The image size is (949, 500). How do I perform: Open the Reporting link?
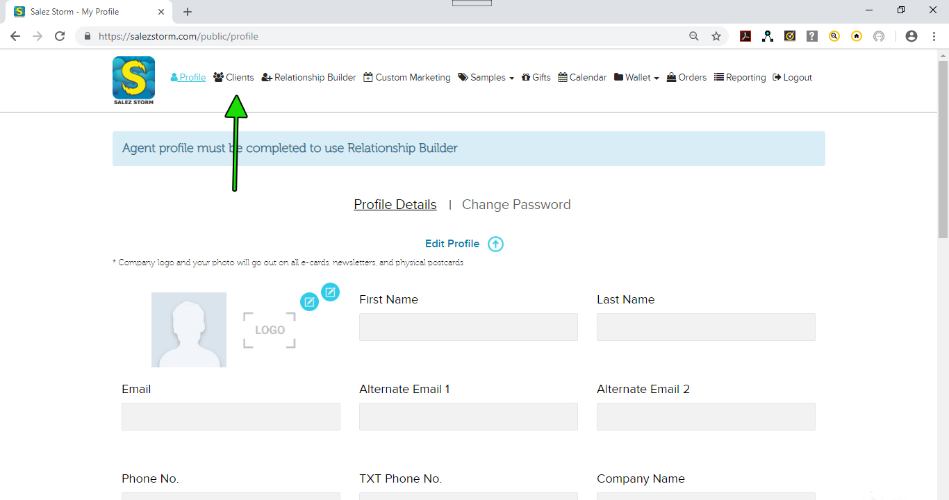tap(740, 78)
